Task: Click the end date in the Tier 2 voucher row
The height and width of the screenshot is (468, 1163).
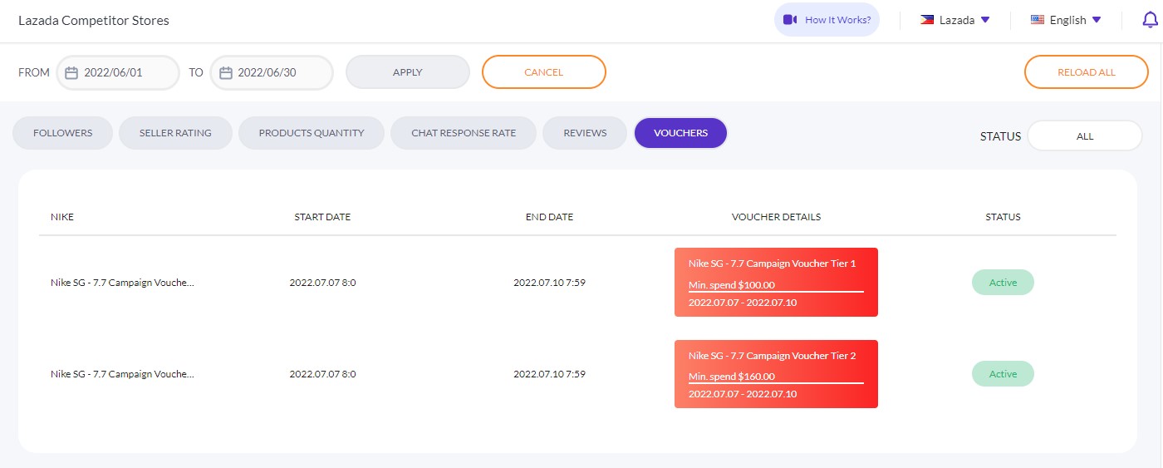Action: point(549,374)
